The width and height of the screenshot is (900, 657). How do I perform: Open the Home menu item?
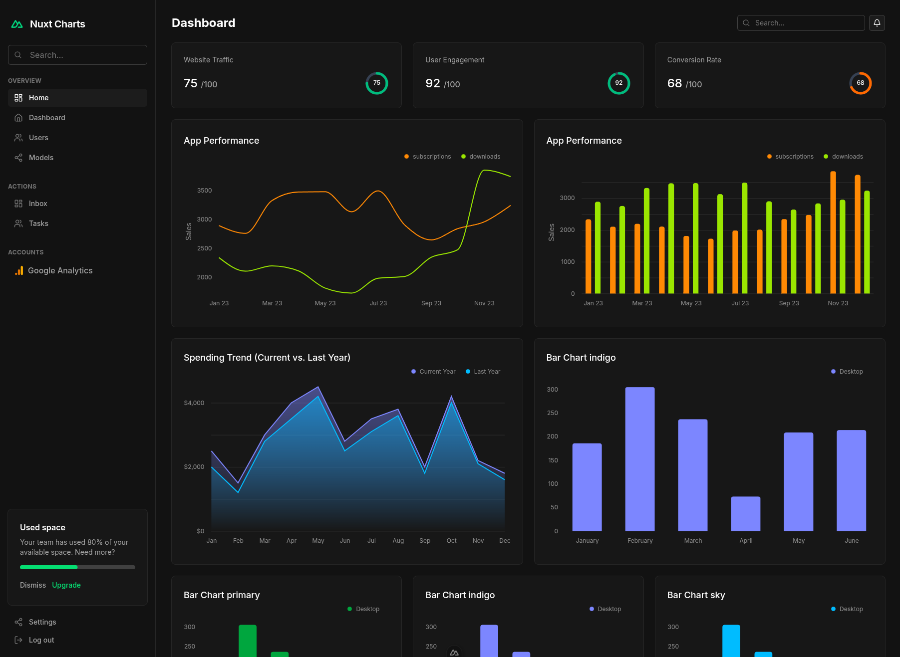pyautogui.click(x=77, y=98)
